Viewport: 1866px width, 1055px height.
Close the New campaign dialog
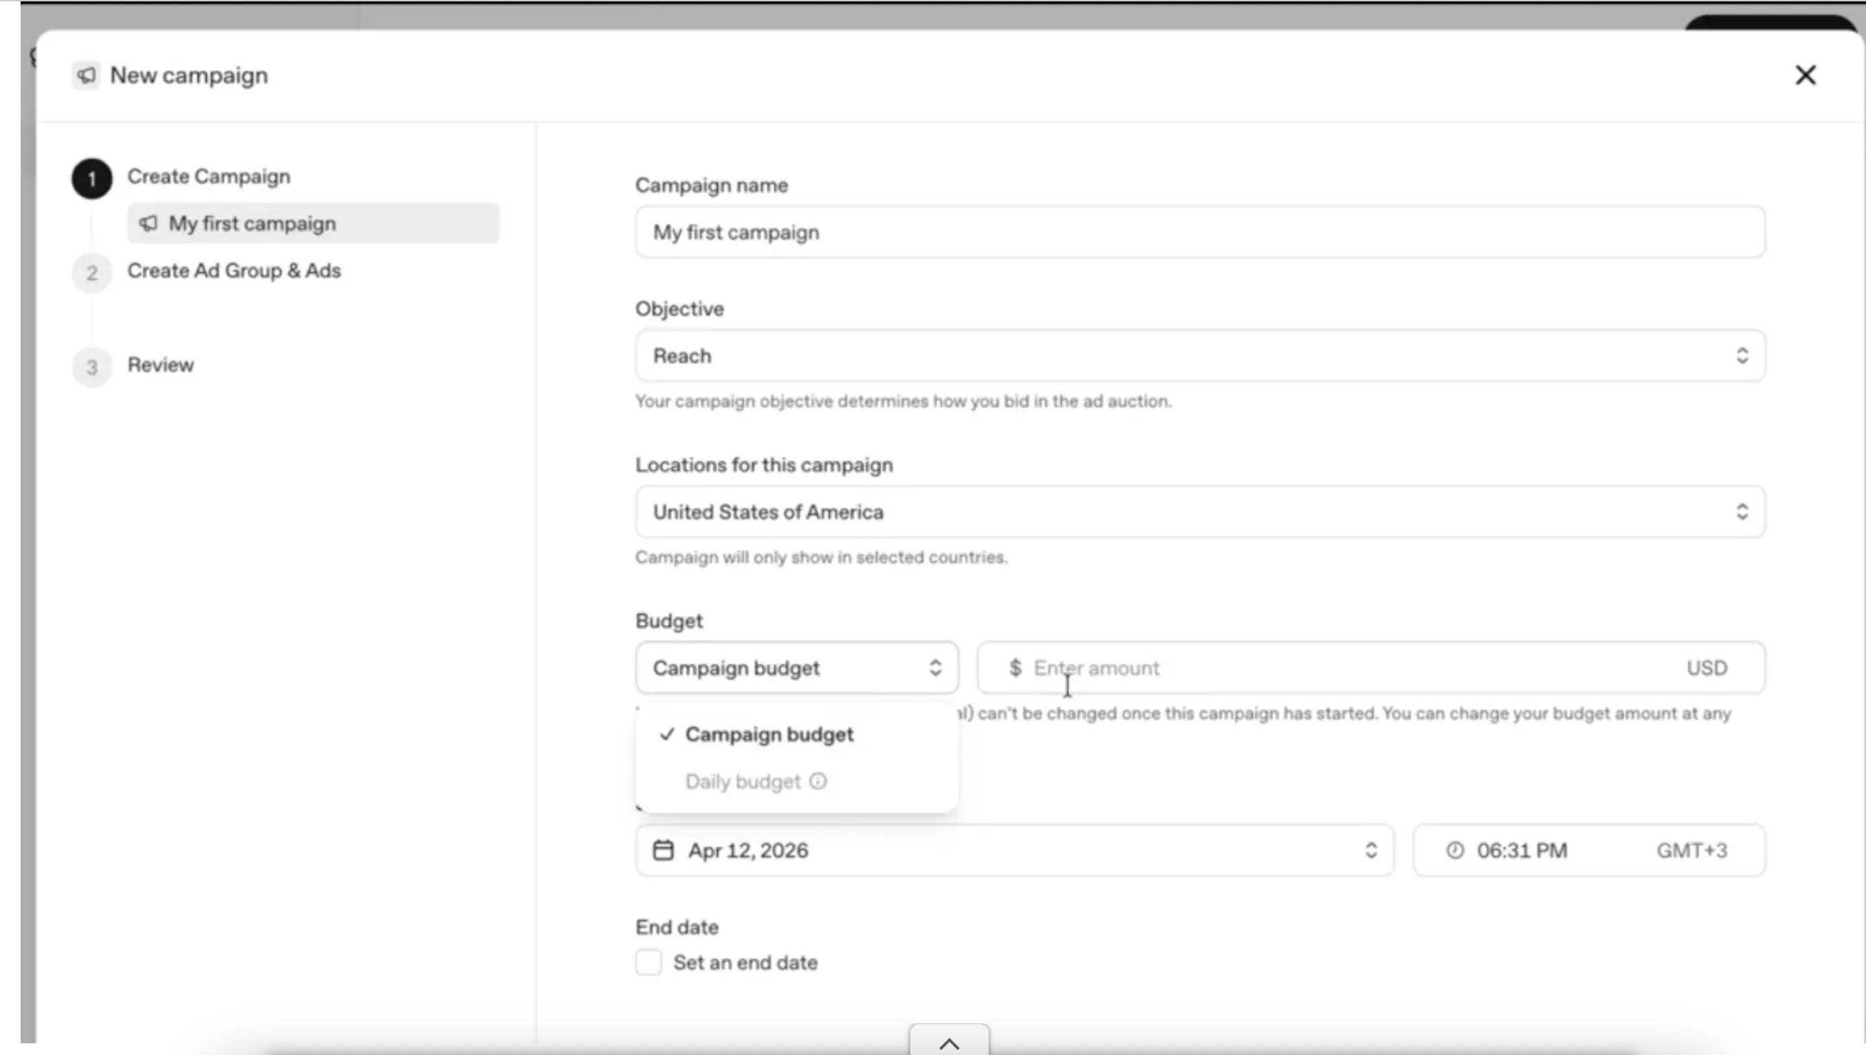pyautogui.click(x=1805, y=76)
